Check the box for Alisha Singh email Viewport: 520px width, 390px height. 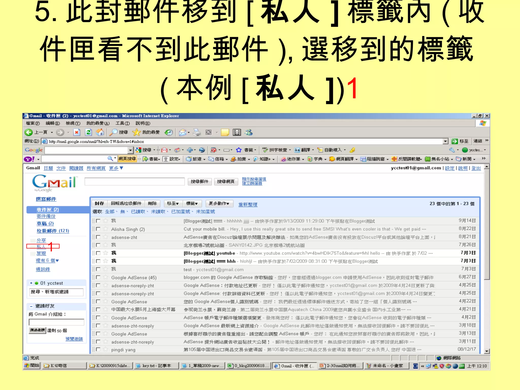tap(98, 229)
